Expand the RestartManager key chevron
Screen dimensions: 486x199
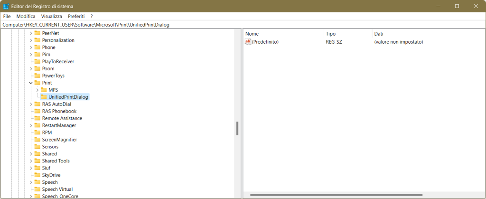(x=31, y=125)
